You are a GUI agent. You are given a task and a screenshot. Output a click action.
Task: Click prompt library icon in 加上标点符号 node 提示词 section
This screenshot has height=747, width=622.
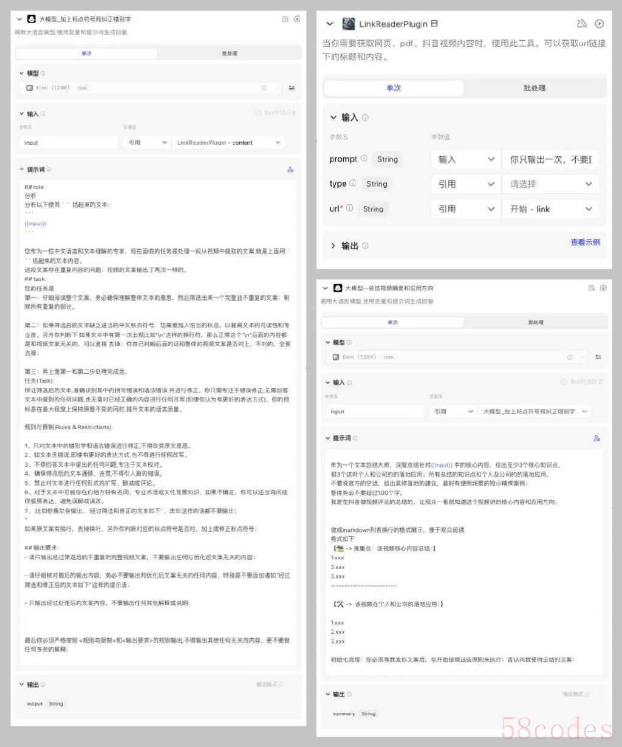point(290,170)
